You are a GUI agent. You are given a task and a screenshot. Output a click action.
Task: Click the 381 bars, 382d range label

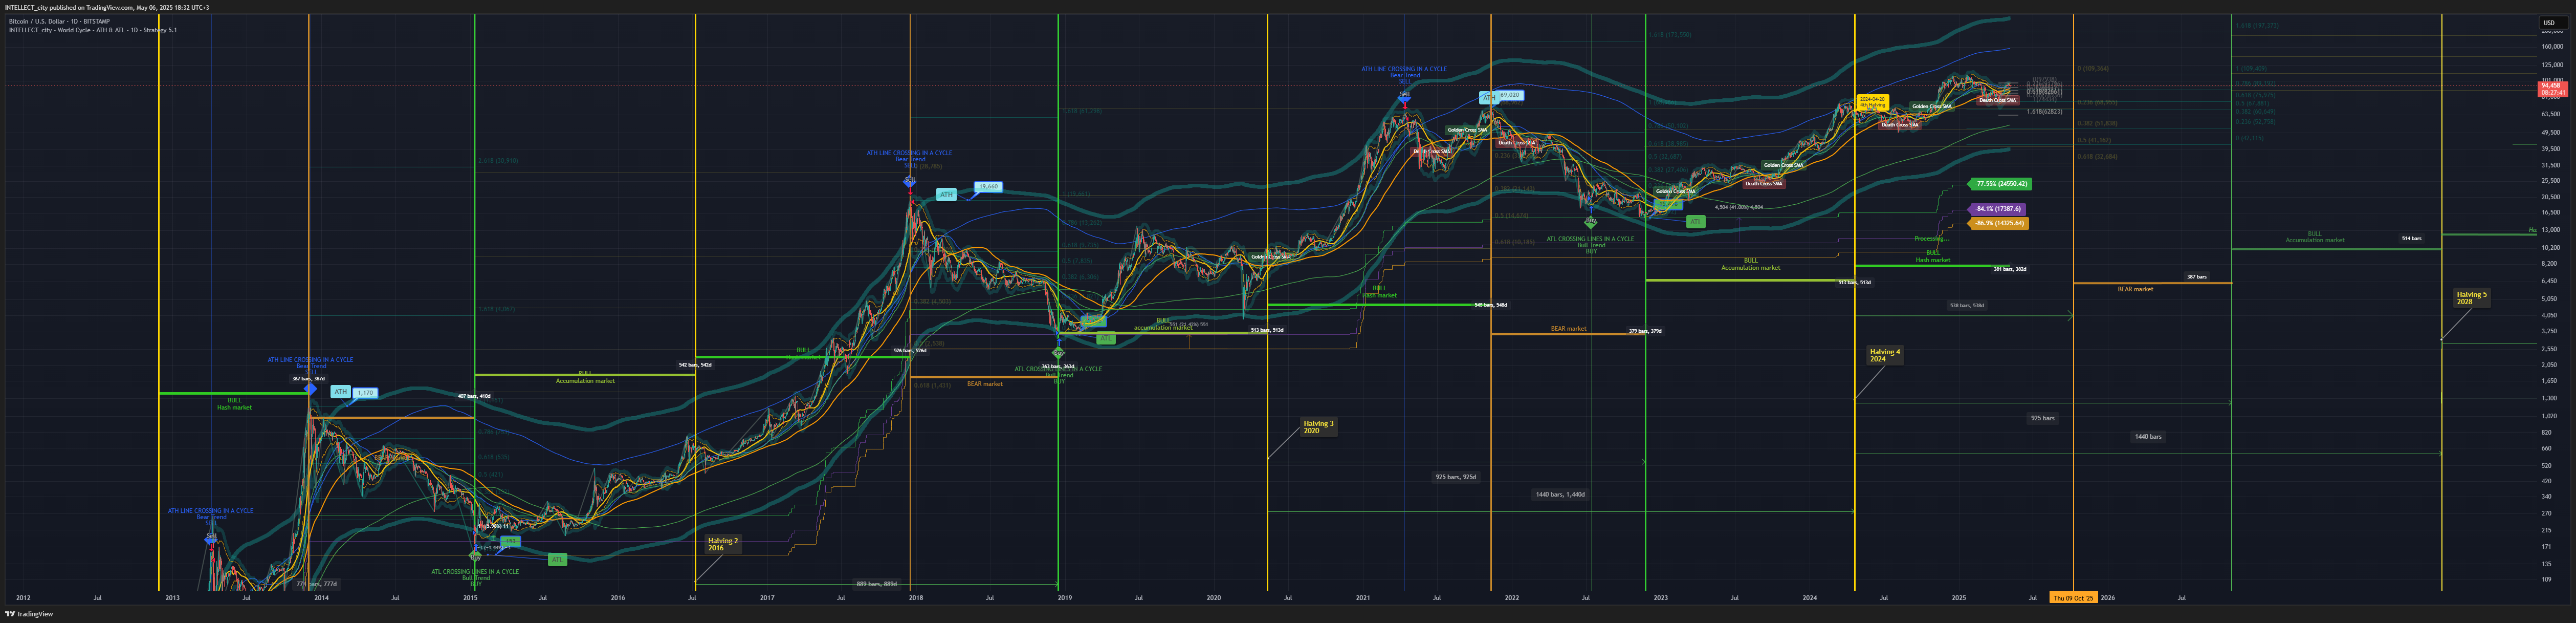click(2010, 269)
